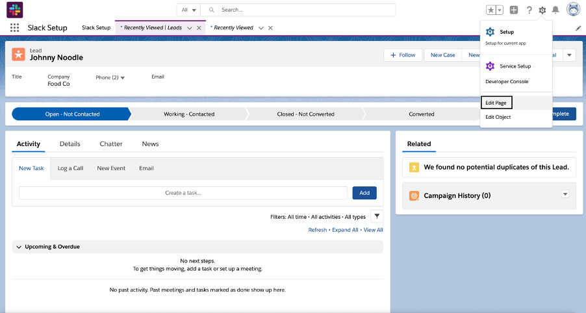This screenshot has height=313, width=586.
Task: Open the Details tab
Action: click(70, 144)
